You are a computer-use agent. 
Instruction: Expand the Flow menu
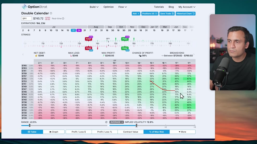pyautogui.click(x=123, y=7)
